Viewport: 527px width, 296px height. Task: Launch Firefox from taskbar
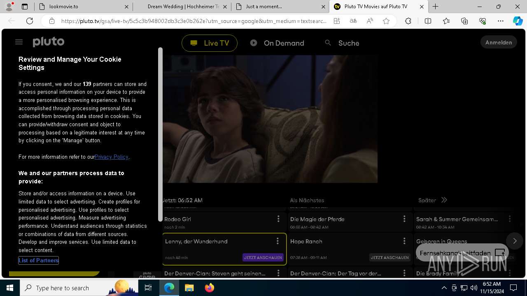210,288
